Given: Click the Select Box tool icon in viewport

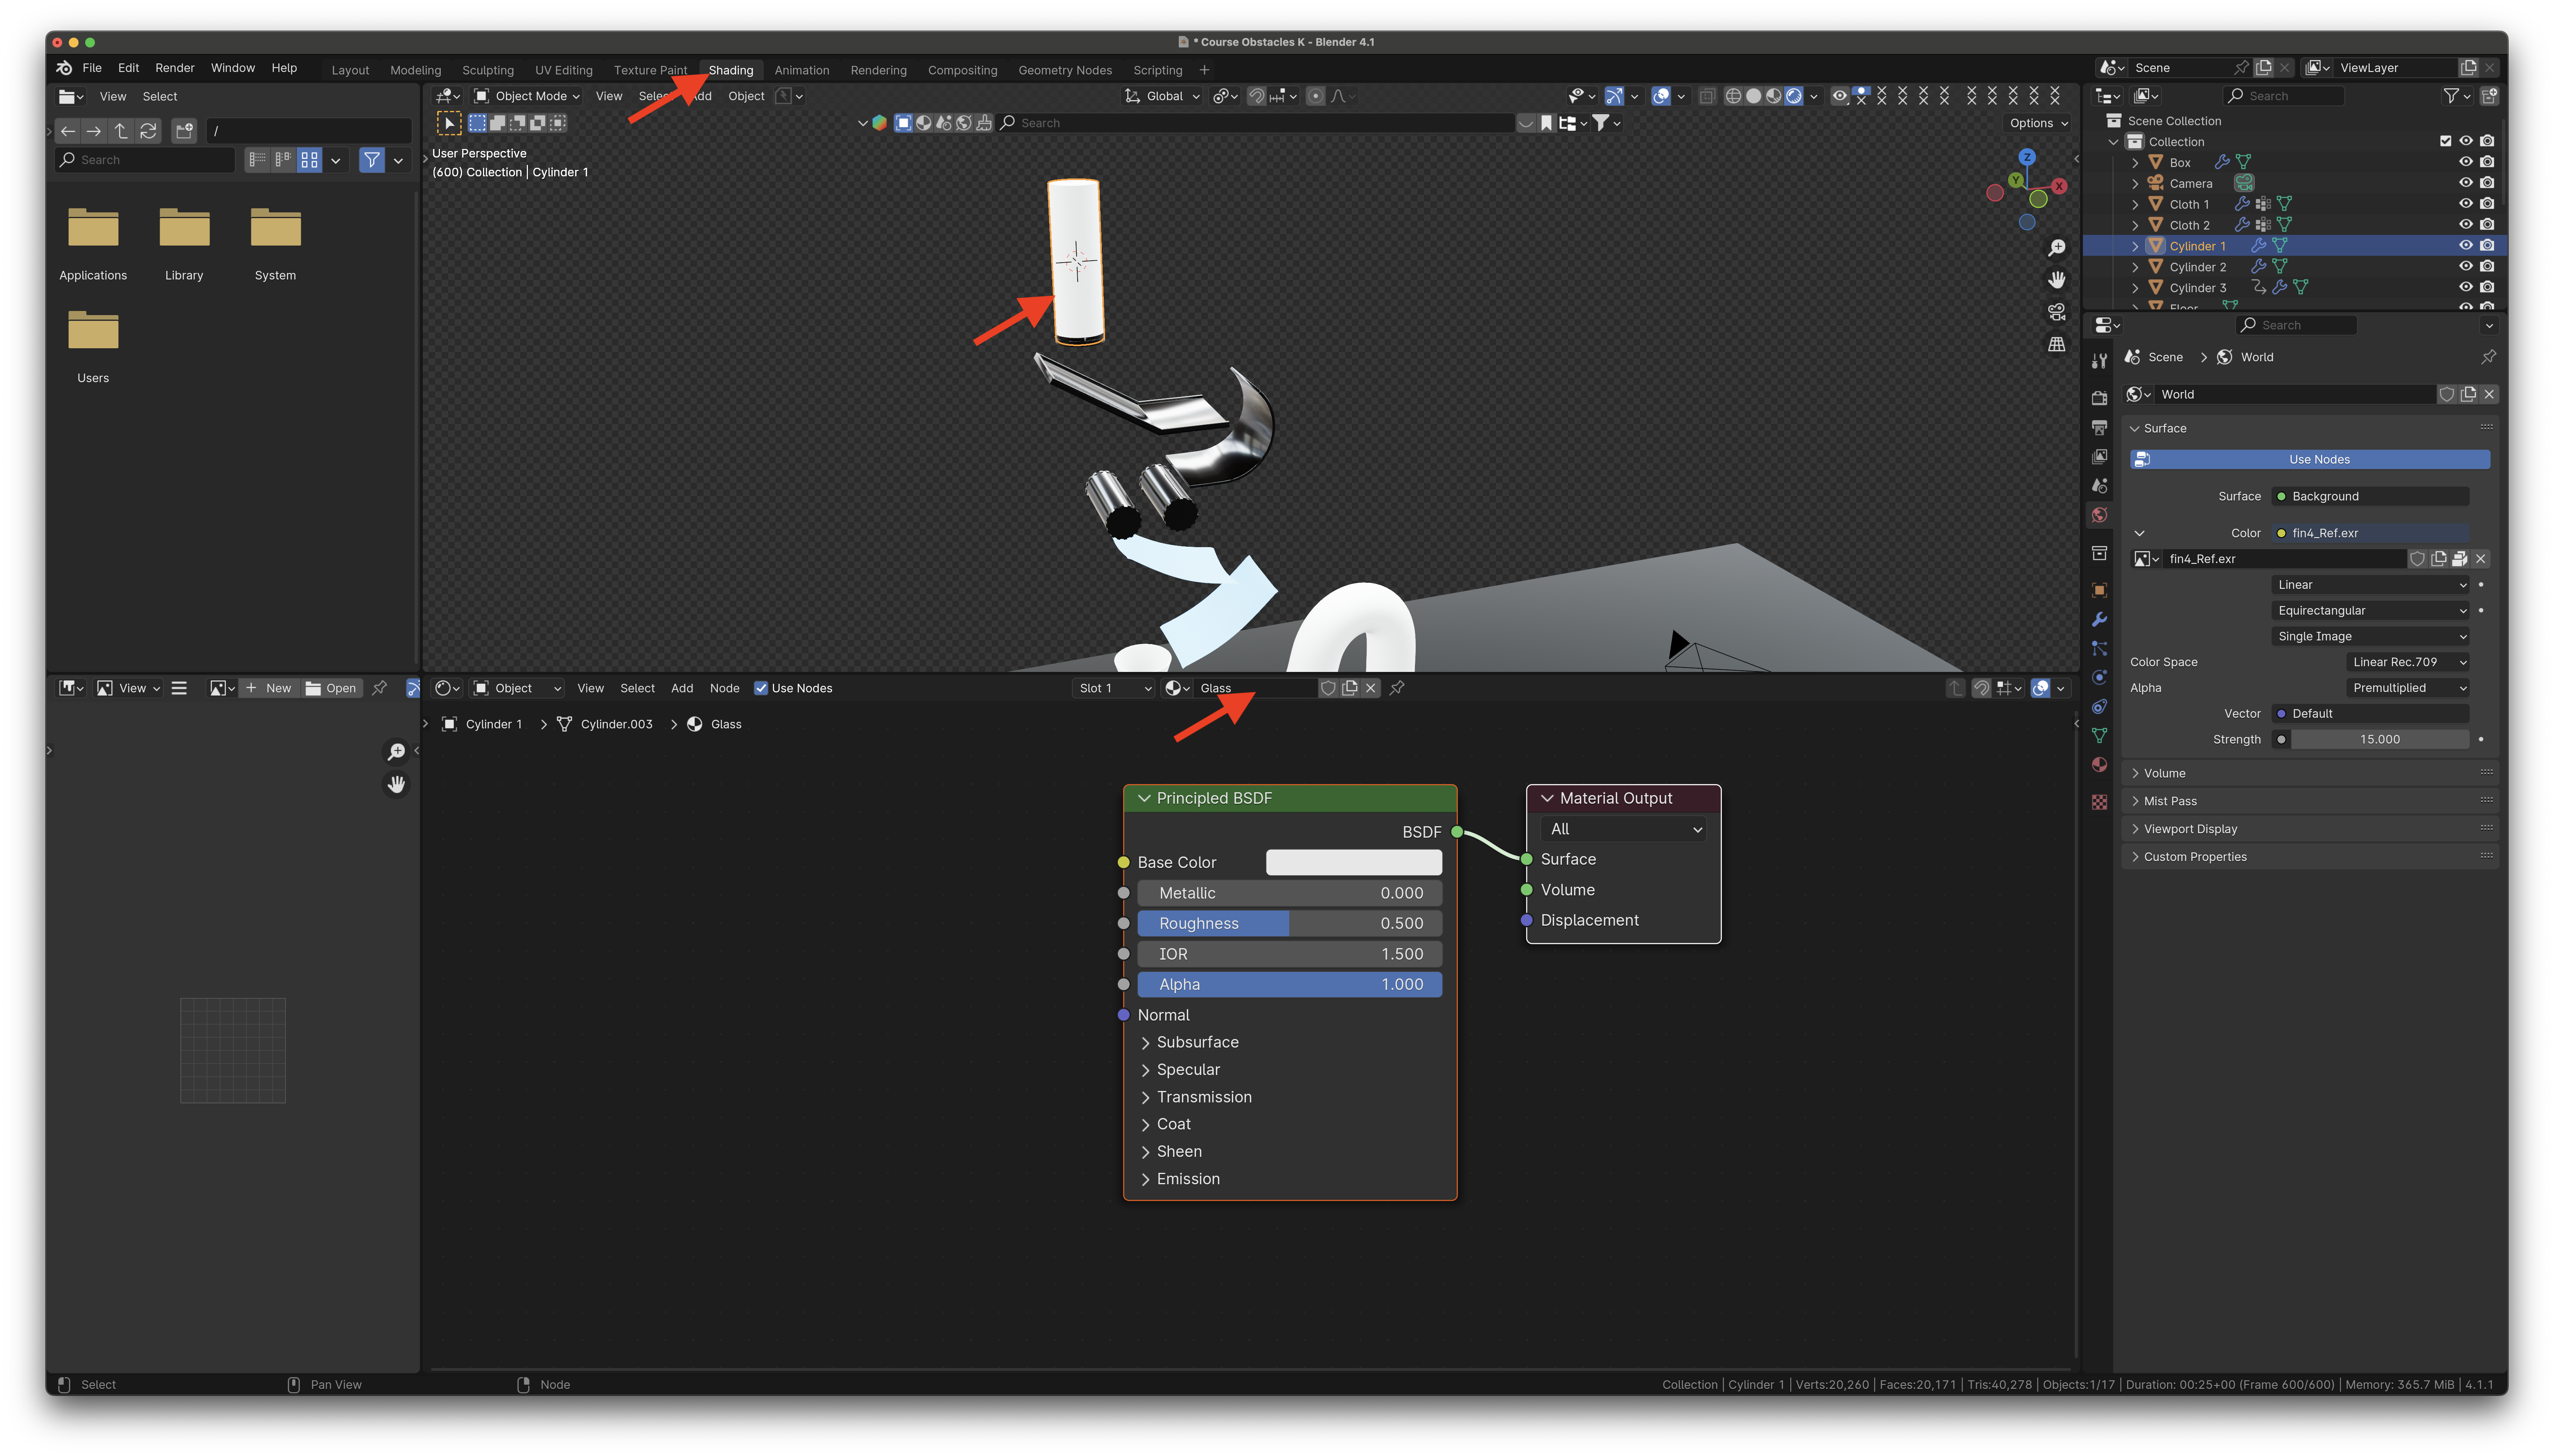Looking at the screenshot, I should (x=449, y=123).
